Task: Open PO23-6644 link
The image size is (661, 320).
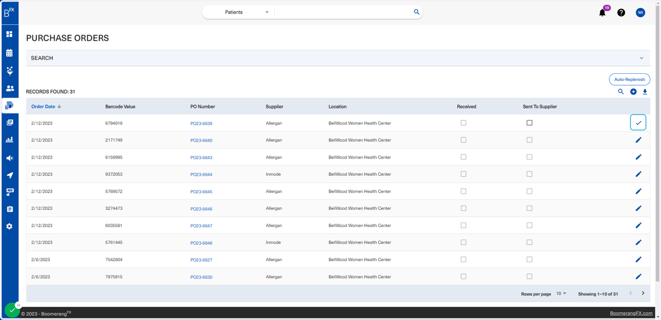Action: click(x=201, y=175)
